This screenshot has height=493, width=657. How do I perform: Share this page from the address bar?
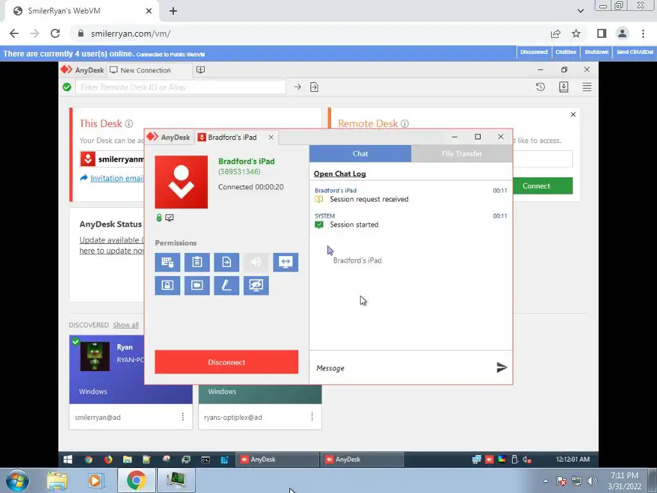coord(556,33)
